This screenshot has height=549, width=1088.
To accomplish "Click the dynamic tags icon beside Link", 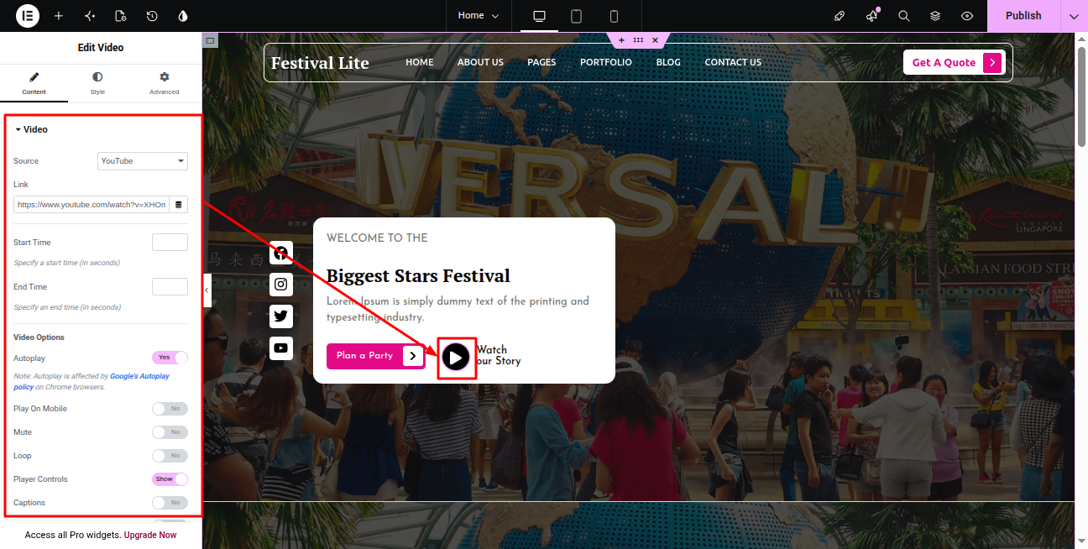I will 179,205.
